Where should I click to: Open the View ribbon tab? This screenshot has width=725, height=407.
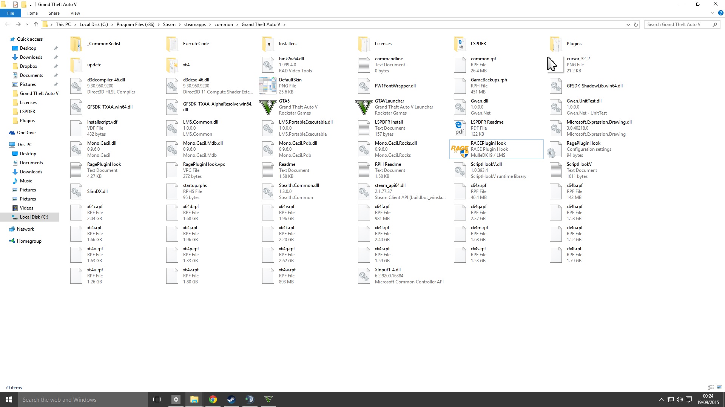pos(75,13)
